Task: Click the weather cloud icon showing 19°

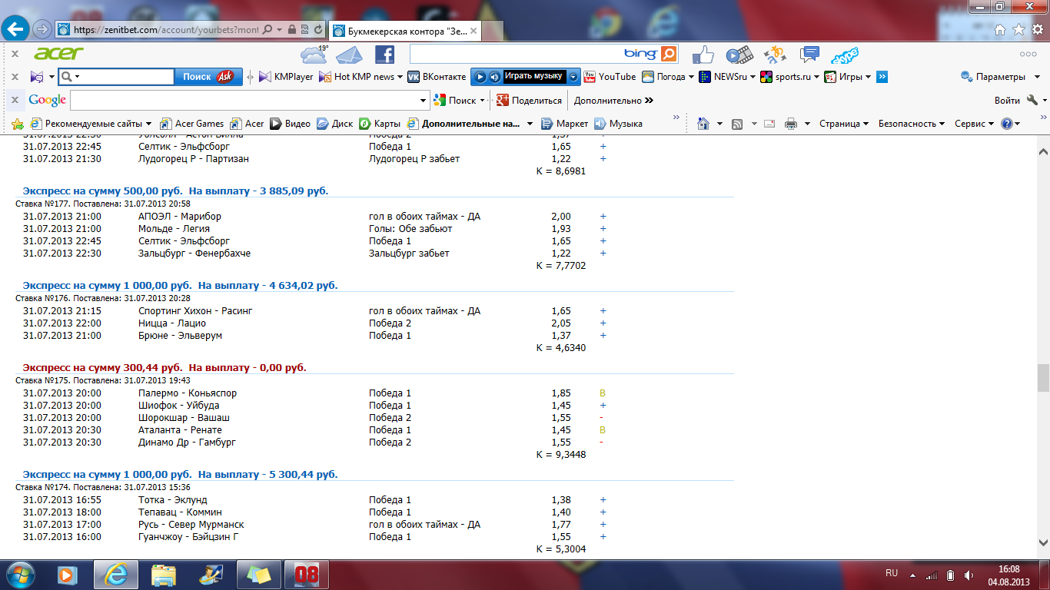Action: click(314, 55)
